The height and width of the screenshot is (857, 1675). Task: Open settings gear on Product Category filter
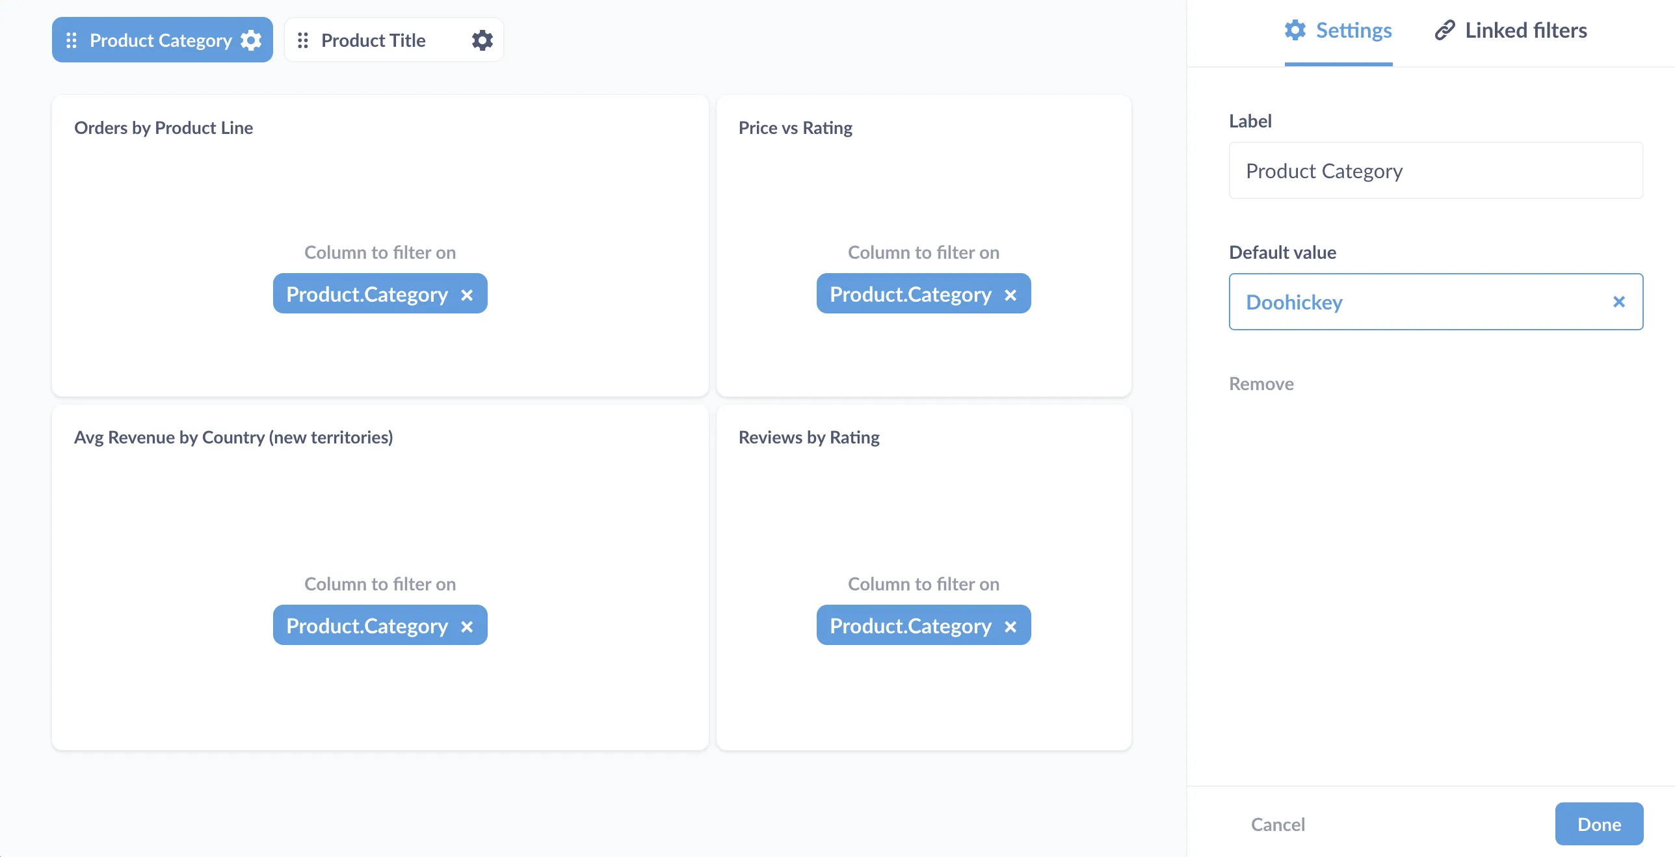coord(250,40)
